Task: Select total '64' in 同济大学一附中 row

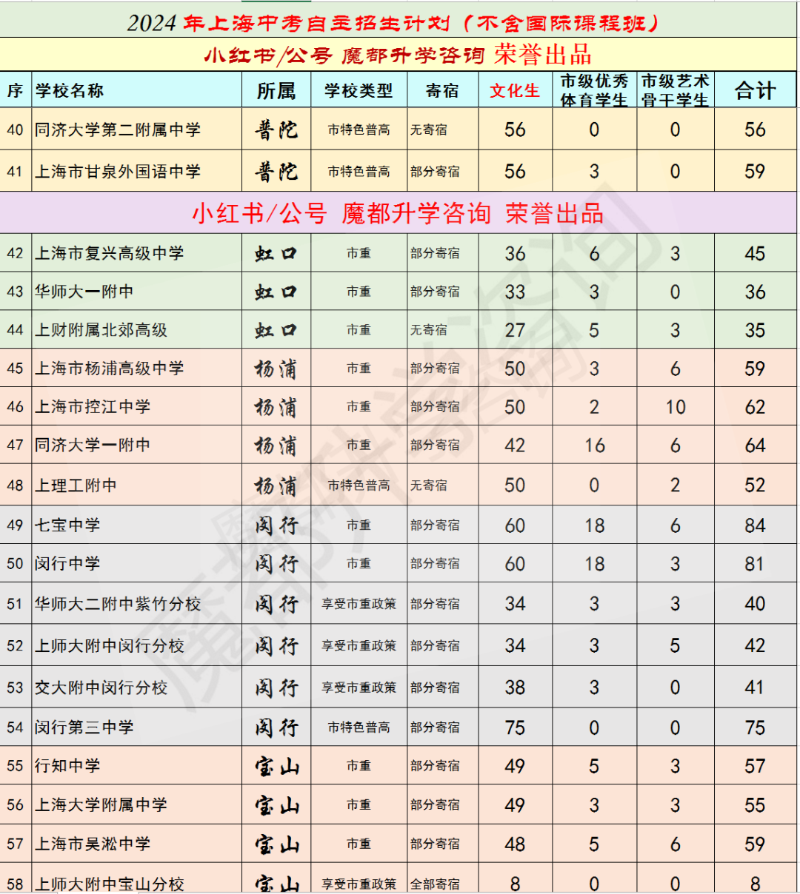Action: (755, 446)
